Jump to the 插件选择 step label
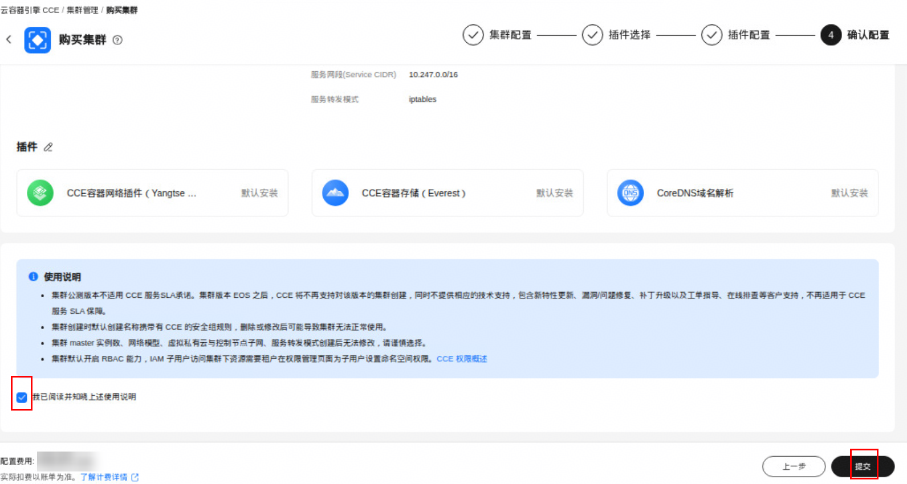Screen dimensions: 907x484 629,35
